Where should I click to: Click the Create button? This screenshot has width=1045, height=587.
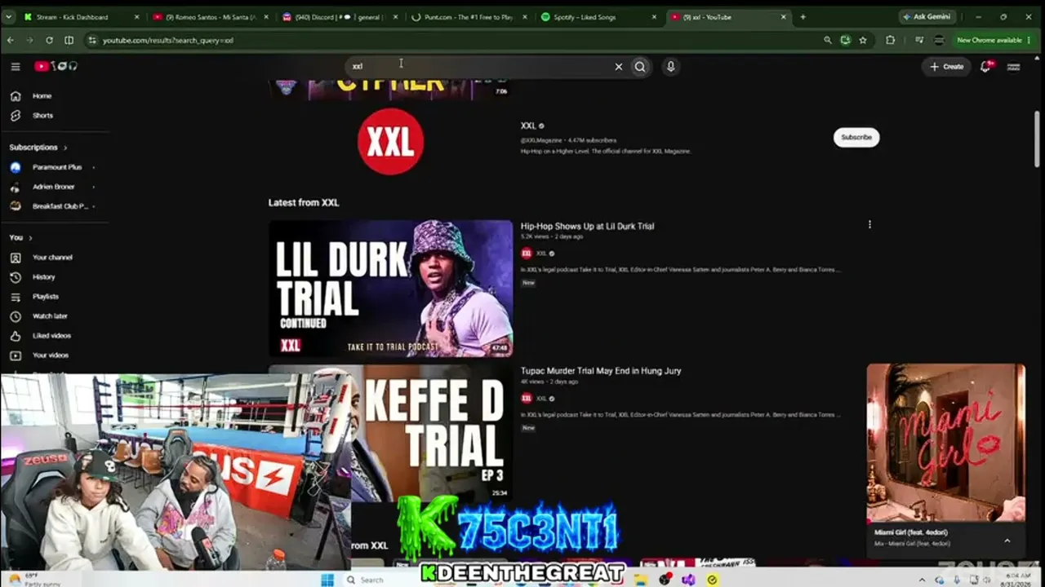(947, 67)
